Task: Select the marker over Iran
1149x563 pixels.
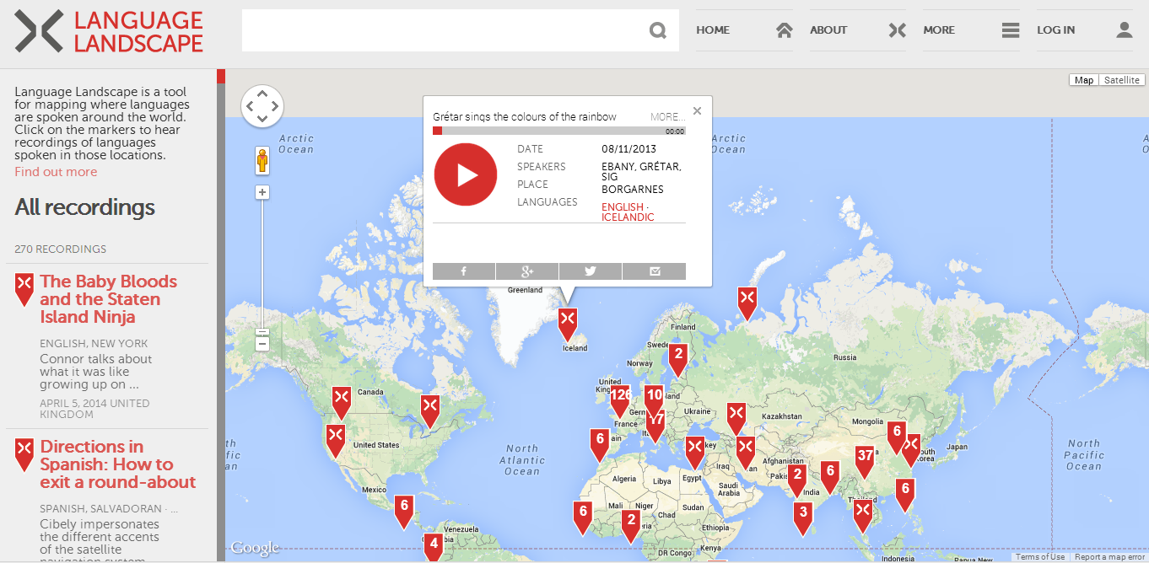Action: [x=746, y=451]
